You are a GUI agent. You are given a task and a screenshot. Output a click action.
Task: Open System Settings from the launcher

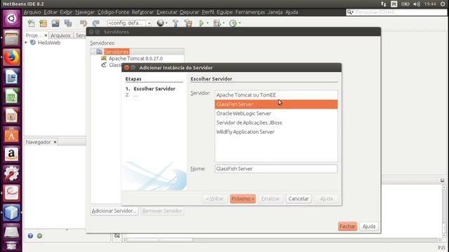point(11,174)
